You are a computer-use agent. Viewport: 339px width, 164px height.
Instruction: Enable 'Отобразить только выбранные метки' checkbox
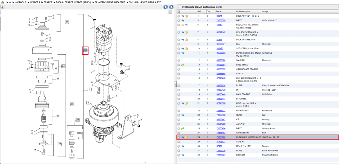(x=180, y=7)
